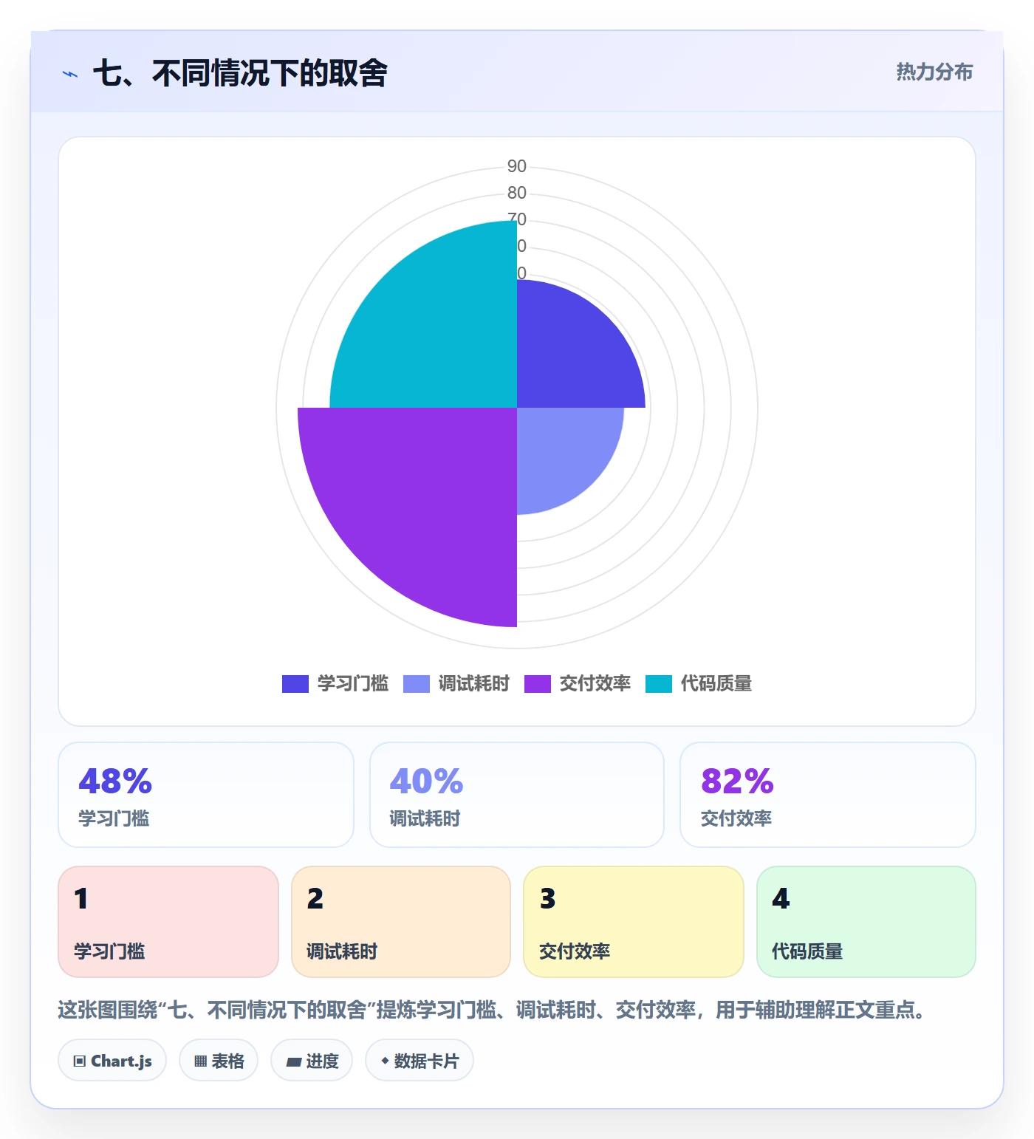Click the legend text 调试耗时
The height and width of the screenshot is (1139, 1034).
(474, 684)
